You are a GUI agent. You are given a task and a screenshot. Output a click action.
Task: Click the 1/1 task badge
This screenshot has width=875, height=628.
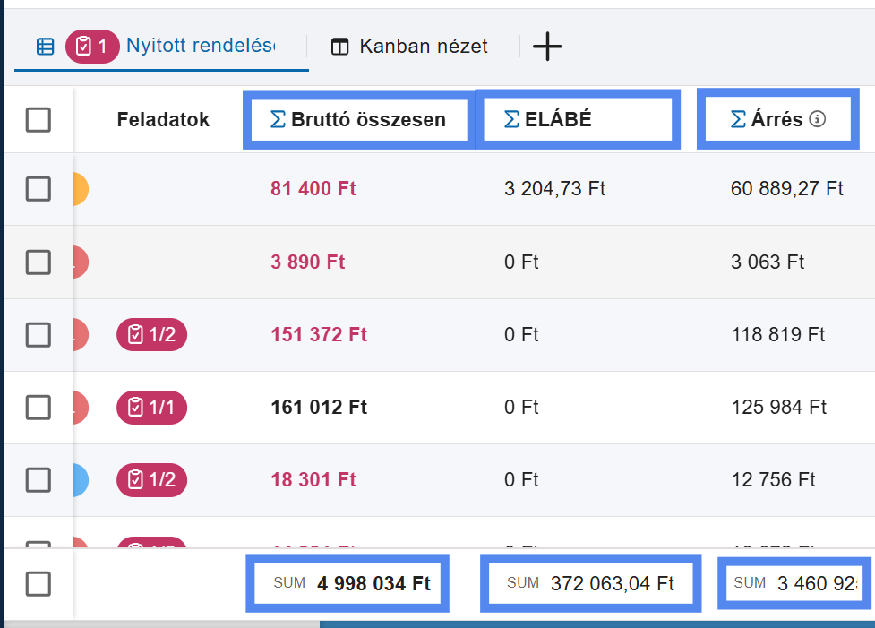[151, 408]
